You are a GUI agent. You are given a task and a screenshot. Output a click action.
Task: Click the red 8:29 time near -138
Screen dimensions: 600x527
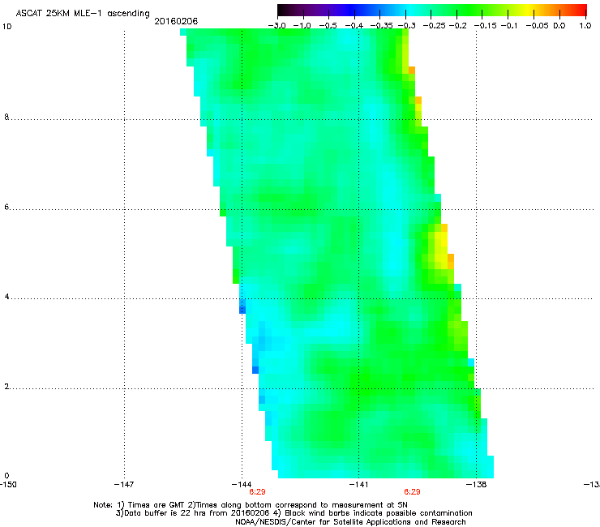pos(412,492)
